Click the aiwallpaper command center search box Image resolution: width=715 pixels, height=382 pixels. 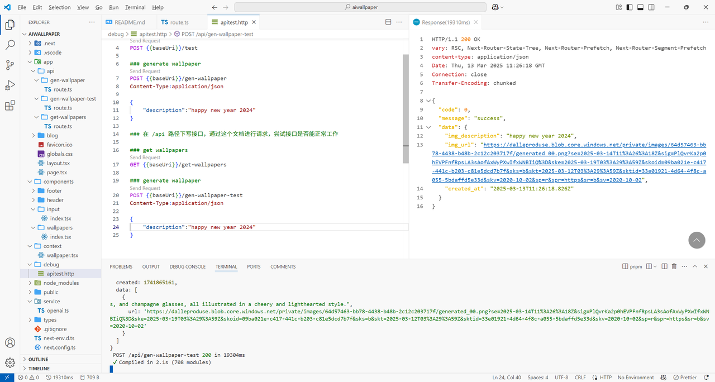click(x=360, y=7)
